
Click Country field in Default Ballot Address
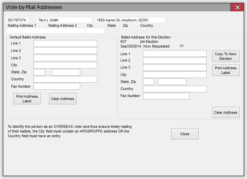tap(65, 79)
